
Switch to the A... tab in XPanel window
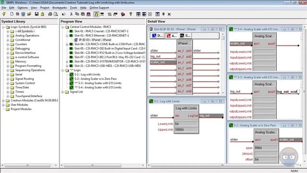coord(172,36)
